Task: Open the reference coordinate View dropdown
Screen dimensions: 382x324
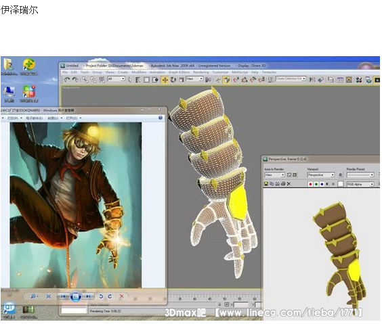Action: coord(194,78)
